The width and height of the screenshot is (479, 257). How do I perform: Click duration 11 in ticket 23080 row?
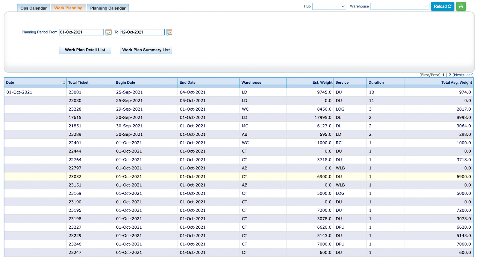372,101
